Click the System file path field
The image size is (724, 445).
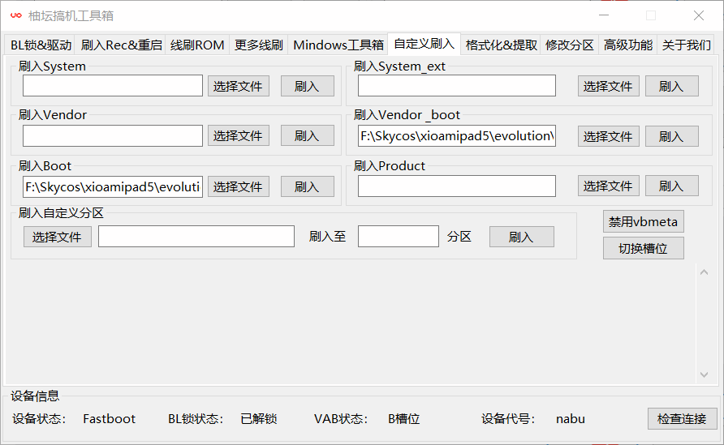pos(113,86)
